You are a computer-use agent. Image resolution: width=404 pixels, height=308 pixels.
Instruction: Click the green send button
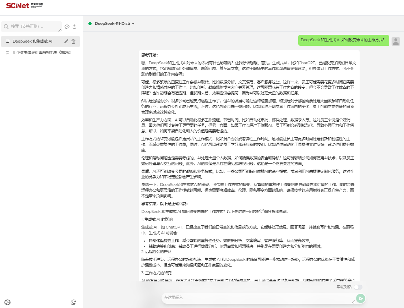click(361, 298)
